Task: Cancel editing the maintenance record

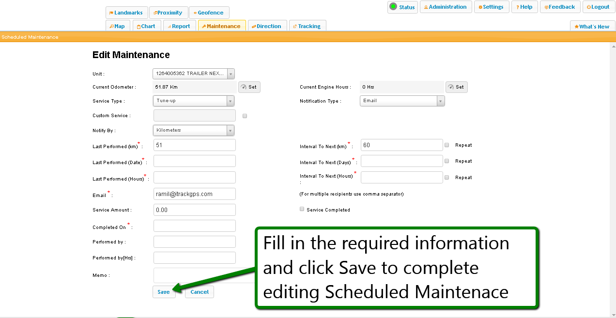Action: tap(200, 292)
